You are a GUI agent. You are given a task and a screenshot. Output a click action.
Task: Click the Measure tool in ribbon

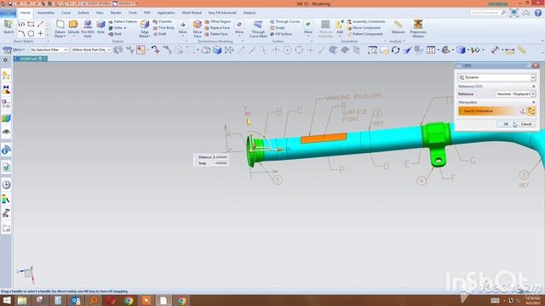[x=398, y=26]
